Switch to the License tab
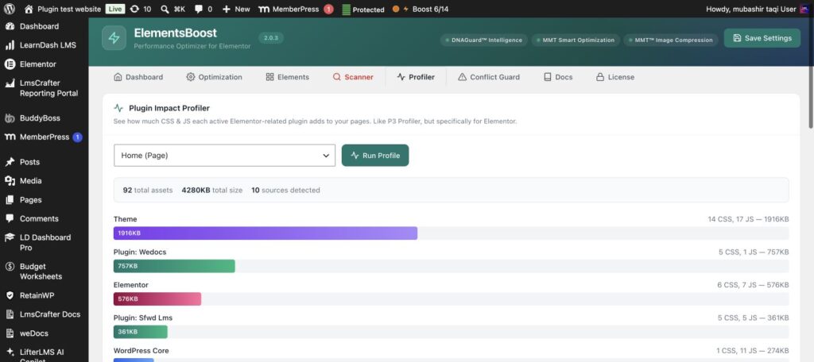 tap(614, 77)
